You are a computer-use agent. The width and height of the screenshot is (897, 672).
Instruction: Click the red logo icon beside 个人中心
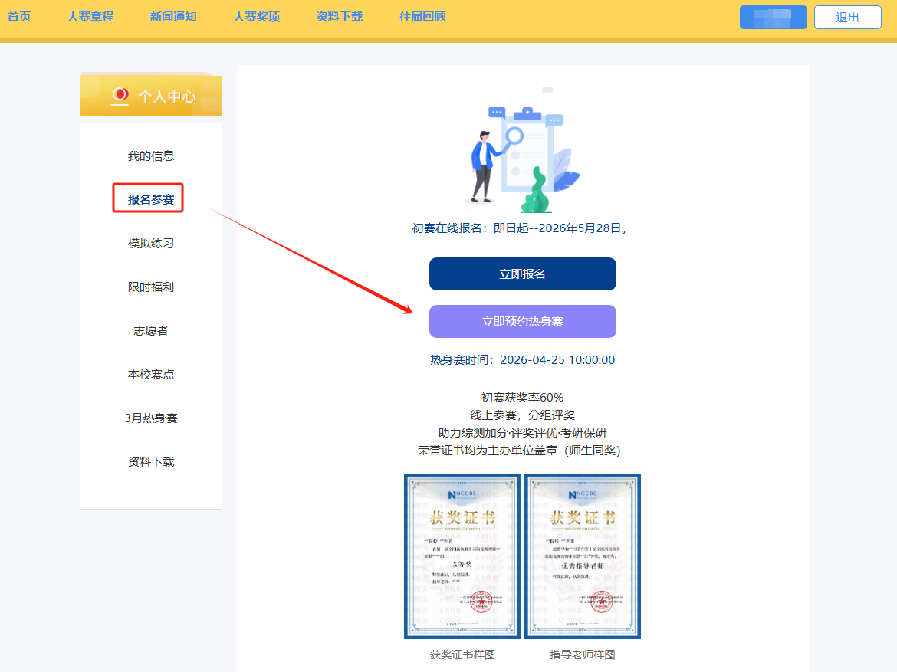pyautogui.click(x=120, y=96)
